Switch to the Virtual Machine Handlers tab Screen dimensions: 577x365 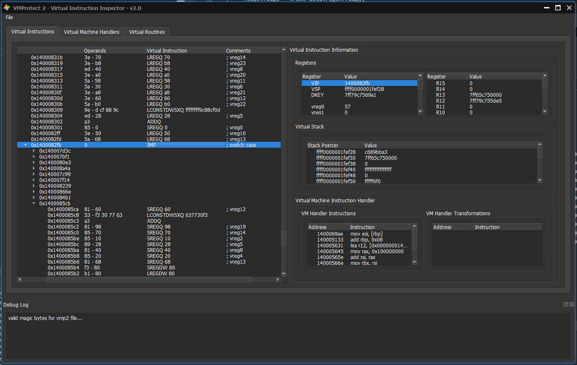click(92, 32)
